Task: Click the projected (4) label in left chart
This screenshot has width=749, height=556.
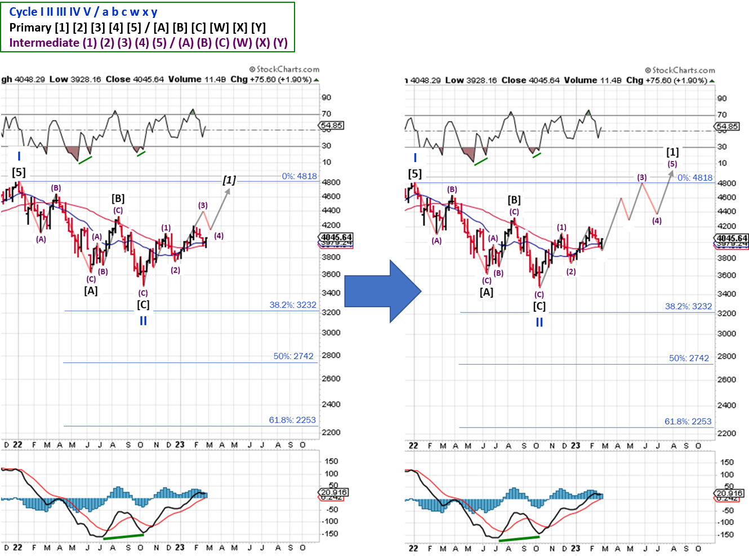Action: [x=219, y=236]
